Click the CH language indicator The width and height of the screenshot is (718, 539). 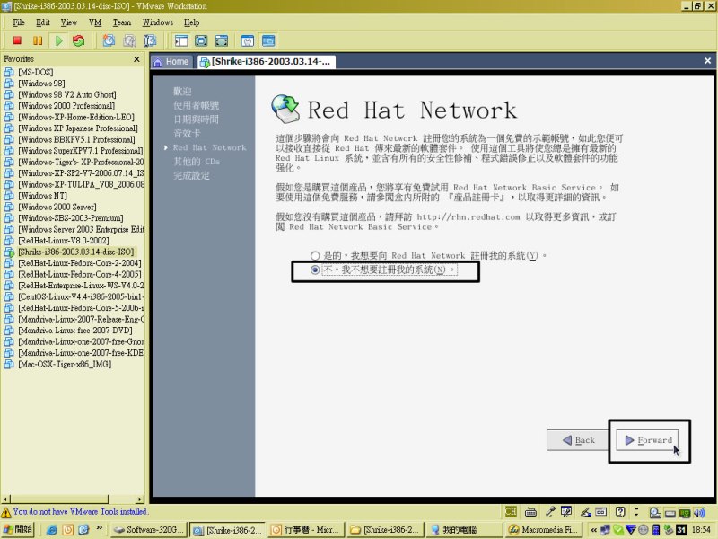(x=511, y=512)
